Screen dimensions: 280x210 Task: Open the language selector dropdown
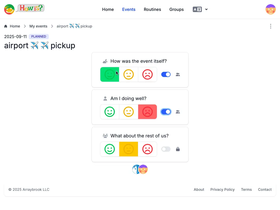tap(200, 9)
